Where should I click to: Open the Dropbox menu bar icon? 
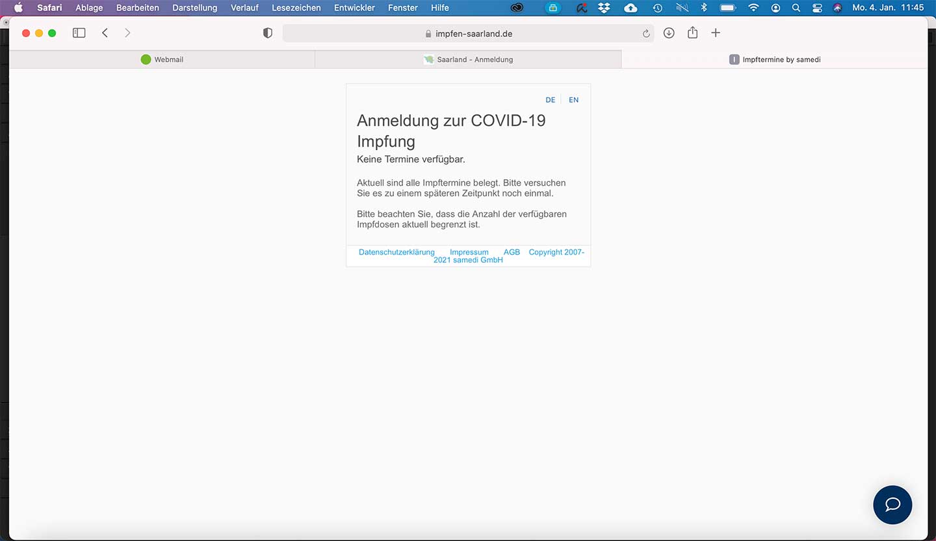point(604,8)
